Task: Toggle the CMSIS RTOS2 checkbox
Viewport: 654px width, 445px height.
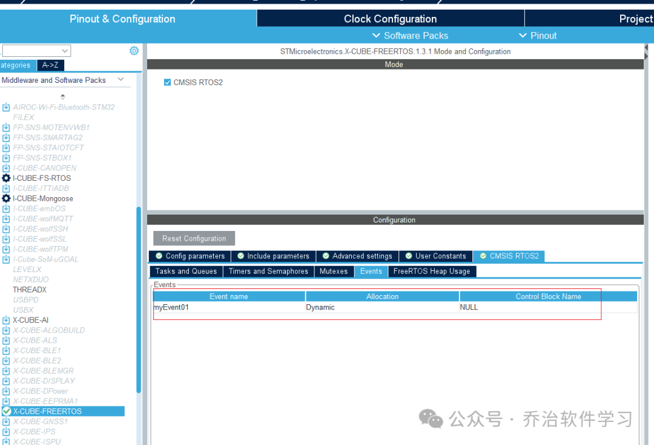Action: [x=167, y=82]
